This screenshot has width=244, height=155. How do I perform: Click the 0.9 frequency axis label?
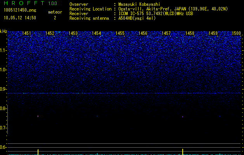[3, 89]
